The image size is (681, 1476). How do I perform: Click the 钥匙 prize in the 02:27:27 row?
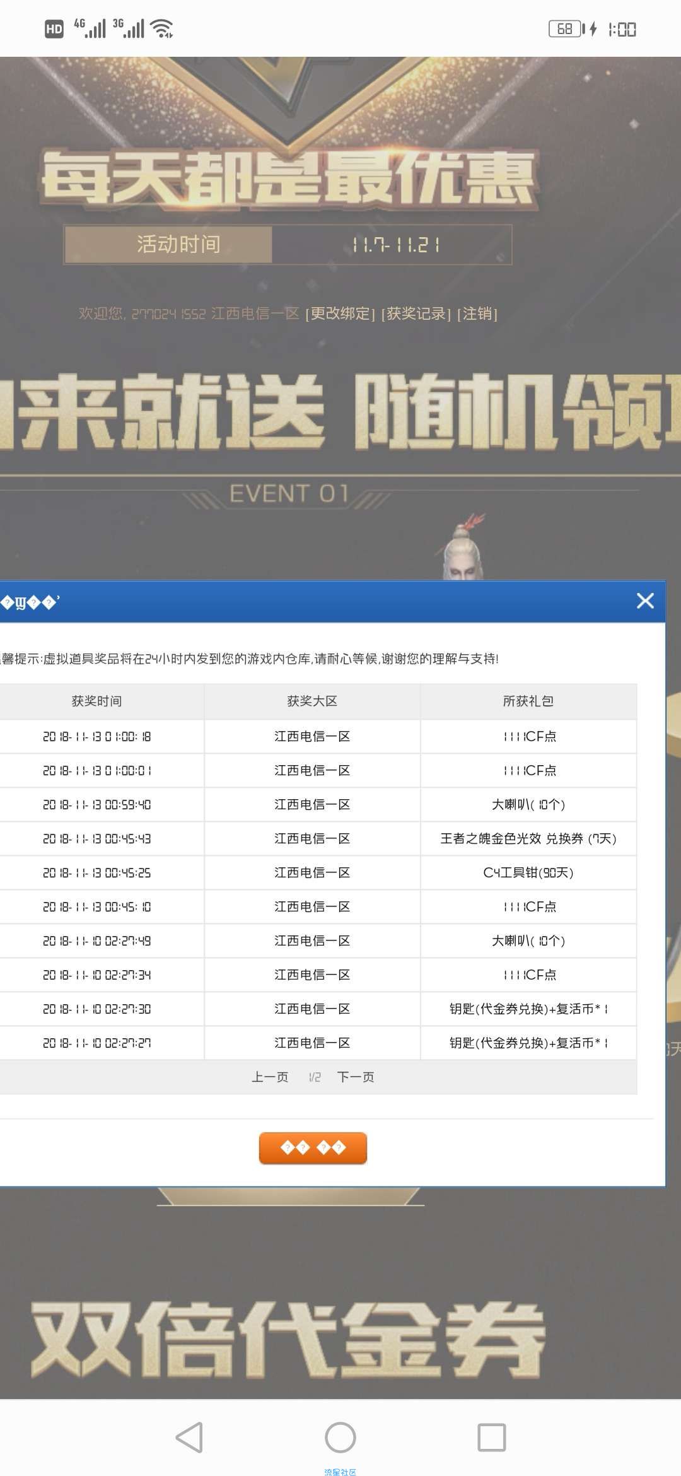click(528, 1043)
